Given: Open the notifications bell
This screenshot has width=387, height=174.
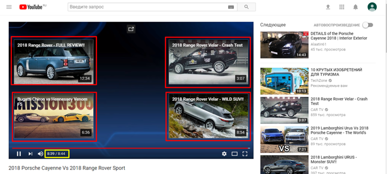Looking at the screenshot, I should [356, 7].
